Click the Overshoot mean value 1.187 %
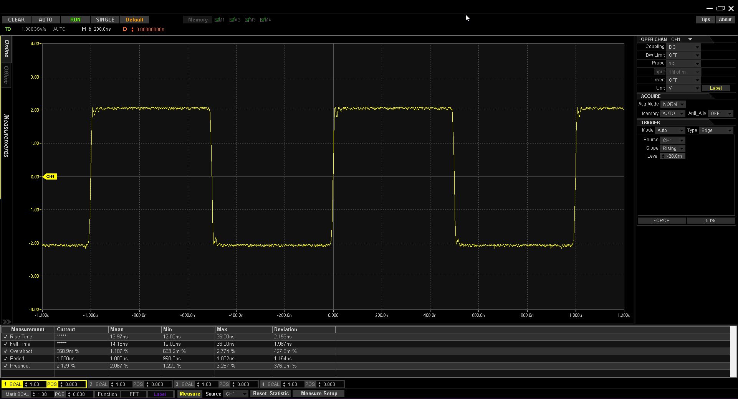The width and height of the screenshot is (738, 399). [119, 351]
